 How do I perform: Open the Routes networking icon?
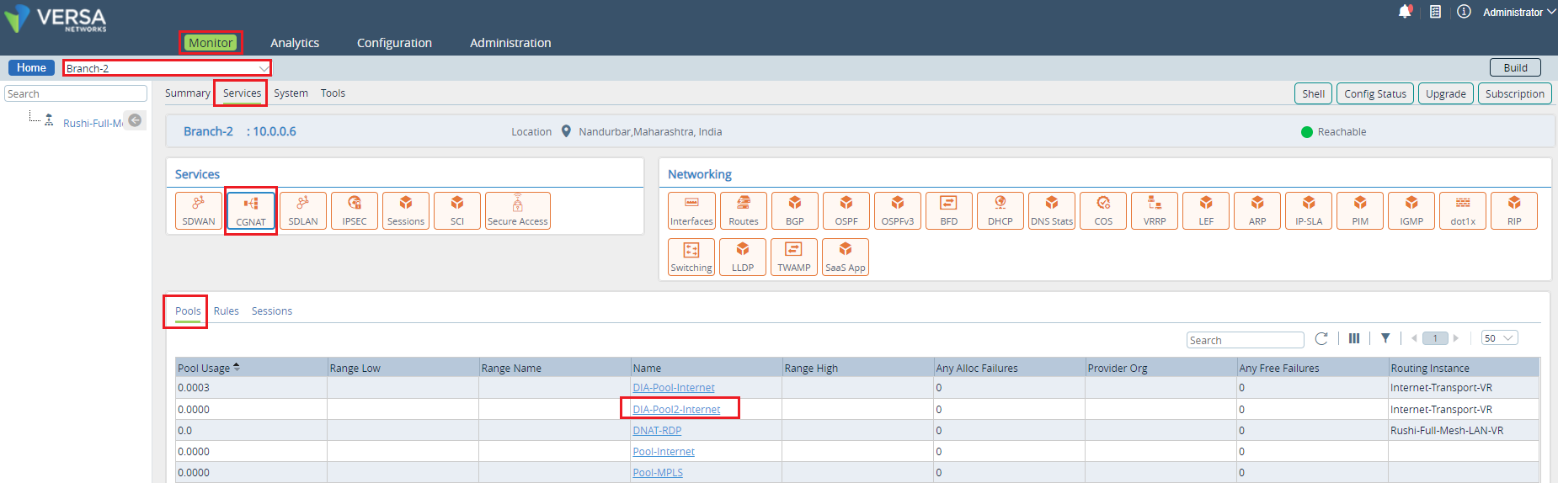(x=744, y=210)
